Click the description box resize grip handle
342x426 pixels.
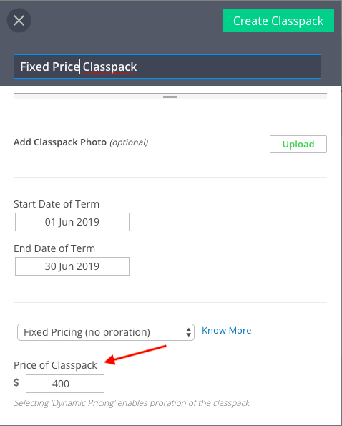point(170,96)
